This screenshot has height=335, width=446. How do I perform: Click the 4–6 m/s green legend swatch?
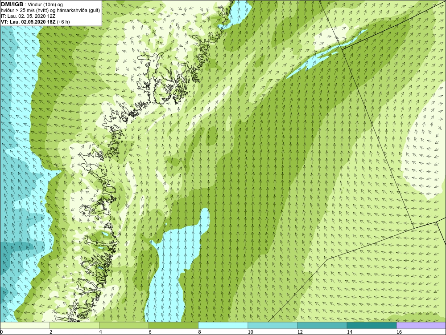pyautogui.click(x=124, y=325)
